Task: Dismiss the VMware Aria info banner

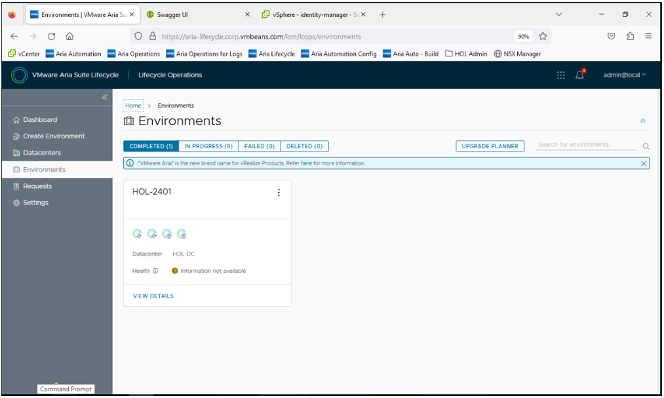Action: 644,163
